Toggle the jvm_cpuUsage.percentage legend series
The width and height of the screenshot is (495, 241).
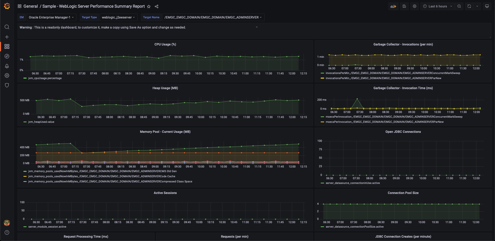coord(45,78)
